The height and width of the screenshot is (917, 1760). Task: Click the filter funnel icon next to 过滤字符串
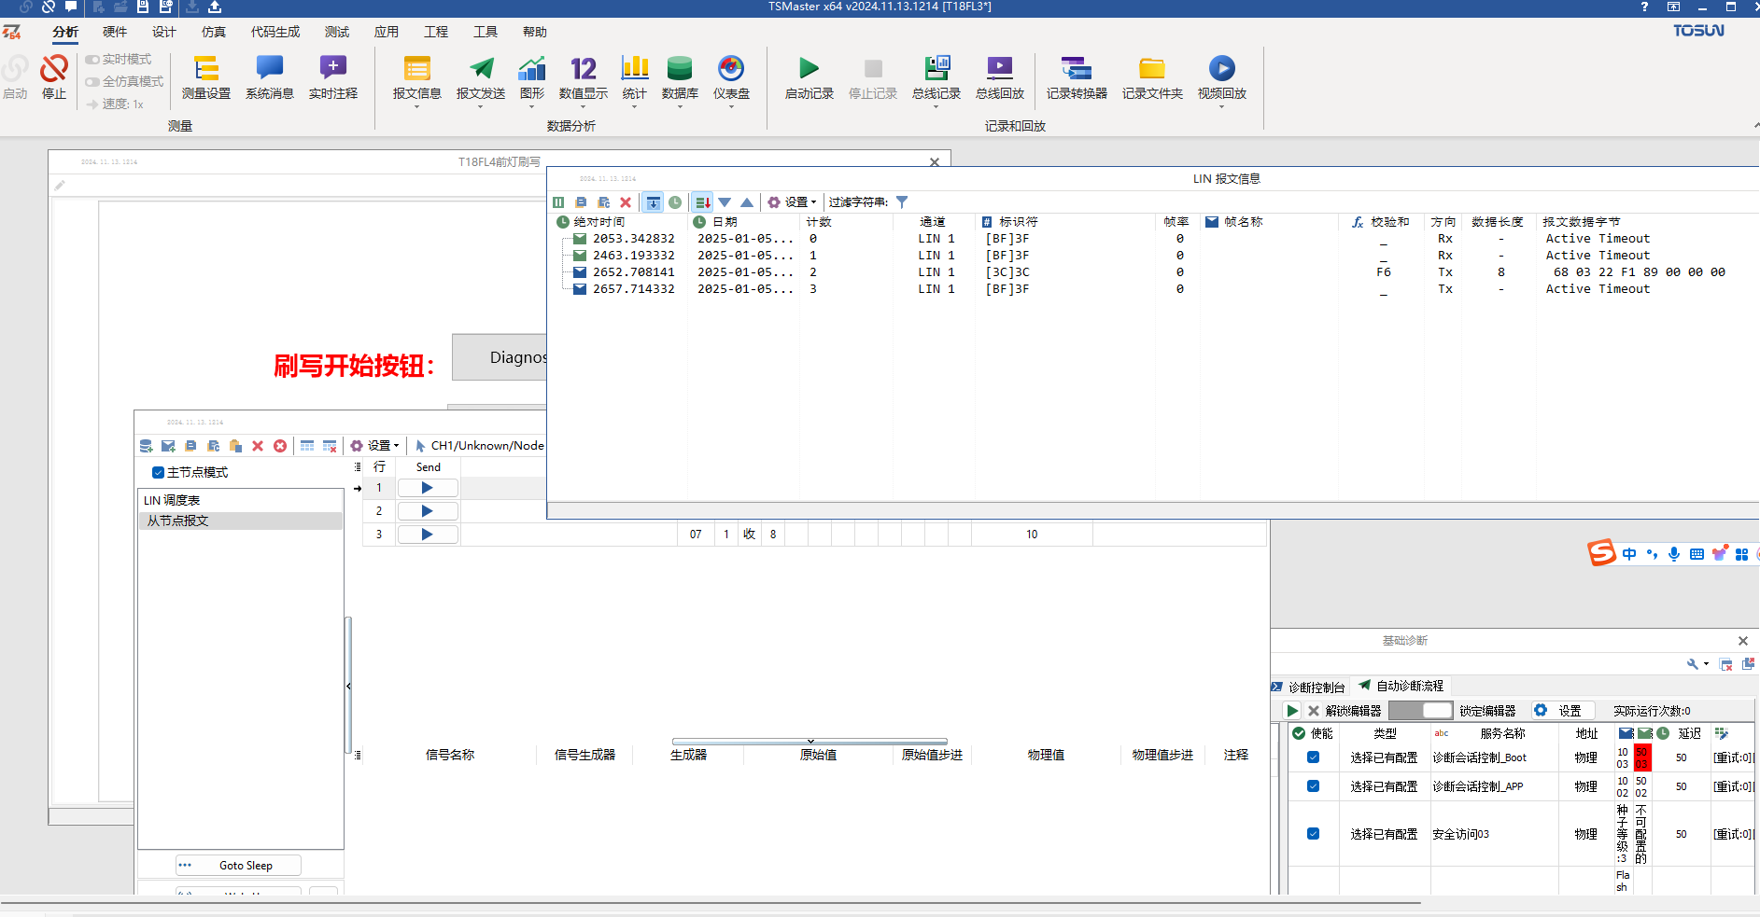coord(902,202)
